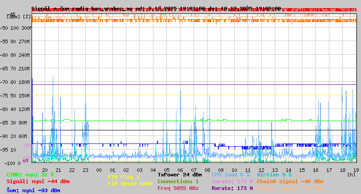Click the '-95' dBm axis label

4,150
